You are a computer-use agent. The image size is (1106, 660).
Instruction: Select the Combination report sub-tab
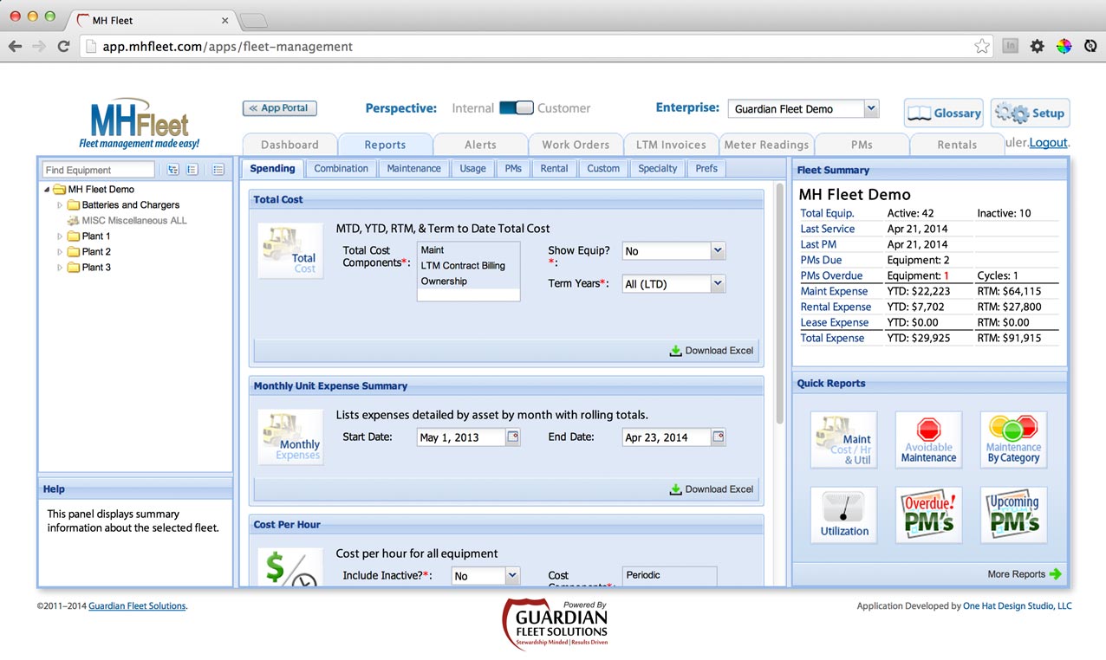coord(342,169)
